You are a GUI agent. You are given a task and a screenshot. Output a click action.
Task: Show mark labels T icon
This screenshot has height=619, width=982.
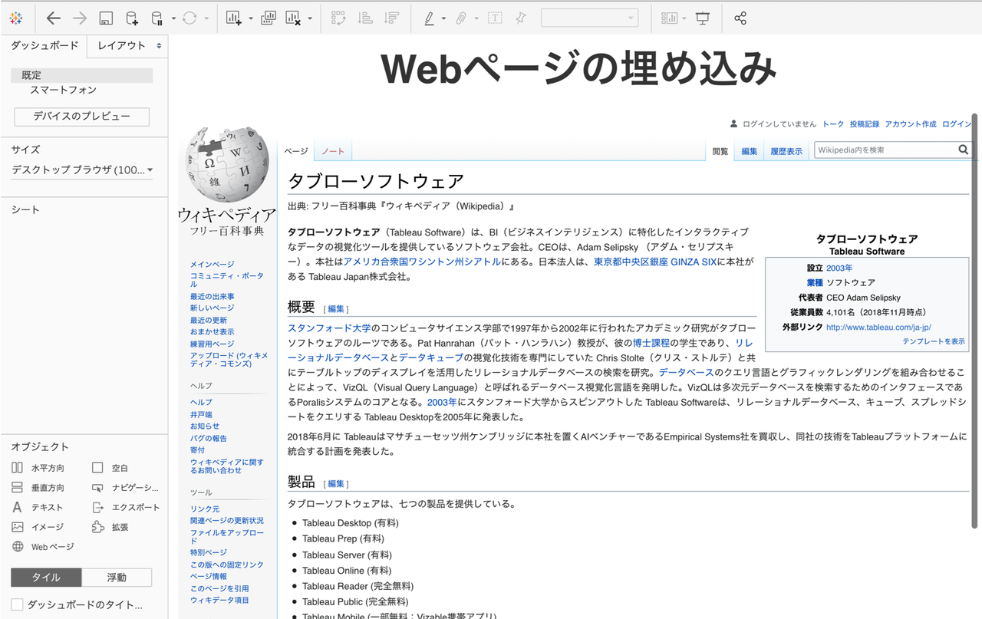495,18
